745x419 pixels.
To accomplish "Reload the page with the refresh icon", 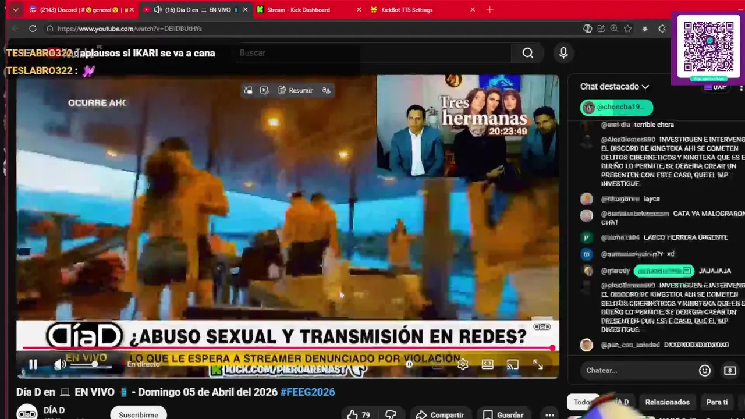I will (33, 29).
